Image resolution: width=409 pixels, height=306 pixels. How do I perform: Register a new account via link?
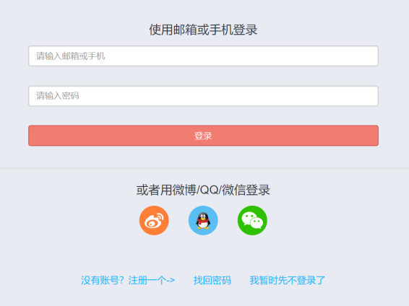click(128, 281)
